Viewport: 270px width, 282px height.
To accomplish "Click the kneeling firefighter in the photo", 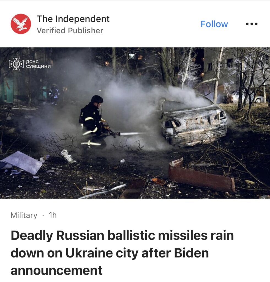I will point(92,122).
